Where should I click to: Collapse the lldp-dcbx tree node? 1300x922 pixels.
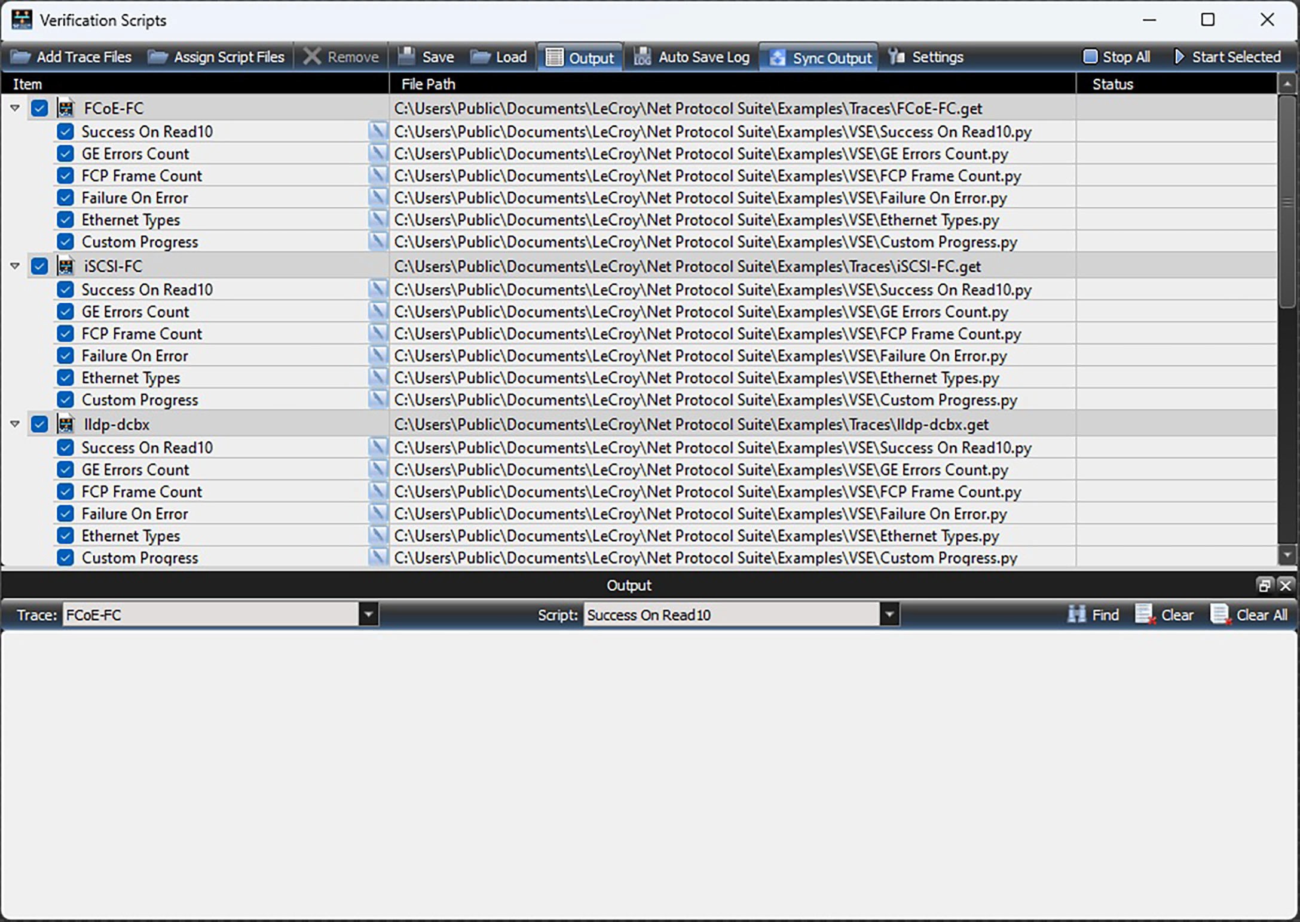pyautogui.click(x=15, y=424)
